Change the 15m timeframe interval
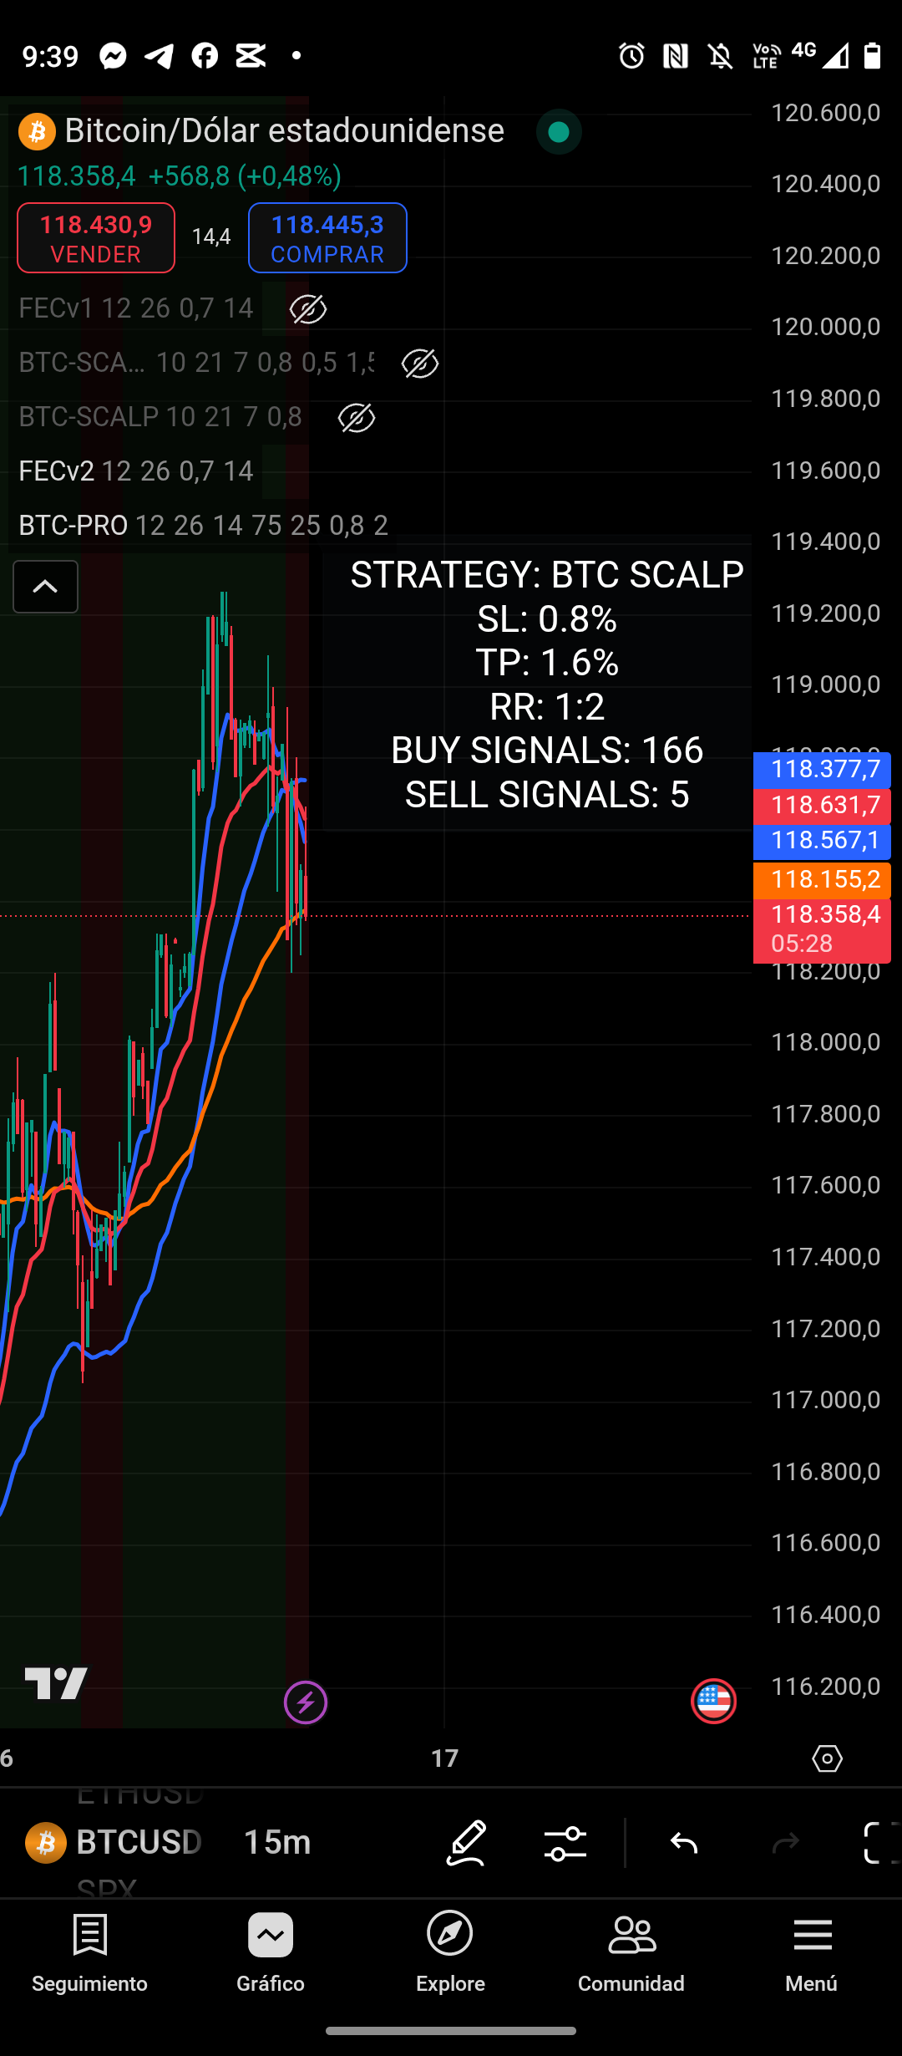The image size is (902, 2056). click(276, 1842)
